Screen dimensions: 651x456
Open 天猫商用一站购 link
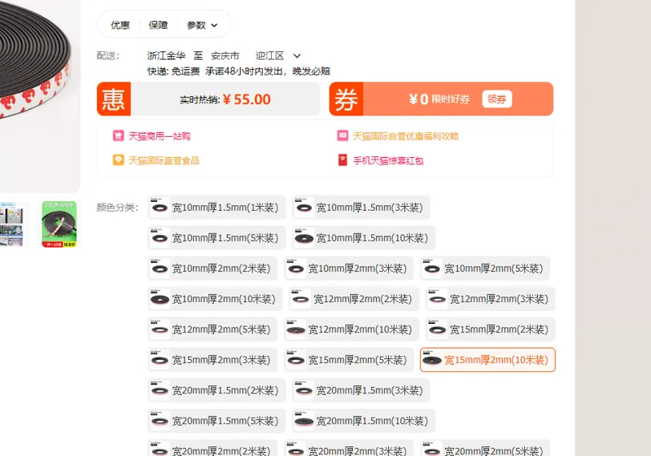coord(159,136)
